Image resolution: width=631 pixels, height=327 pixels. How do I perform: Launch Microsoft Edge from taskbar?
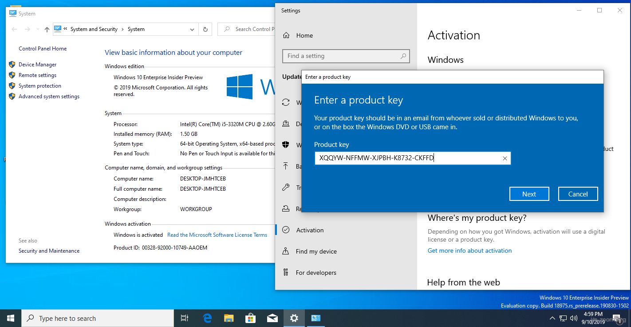207,318
